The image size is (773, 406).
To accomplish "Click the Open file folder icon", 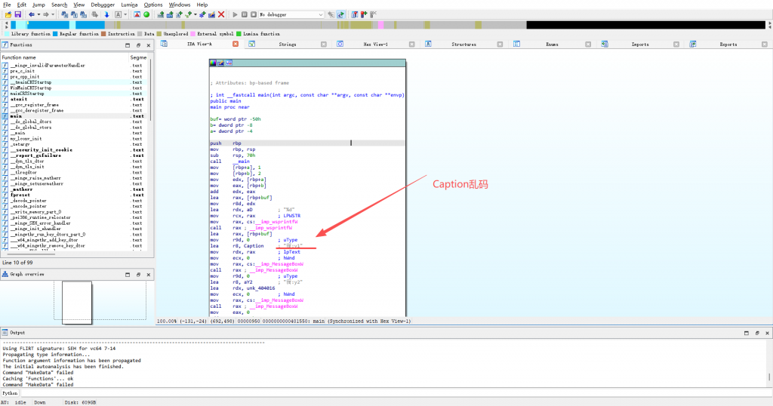I will [x=7, y=14].
